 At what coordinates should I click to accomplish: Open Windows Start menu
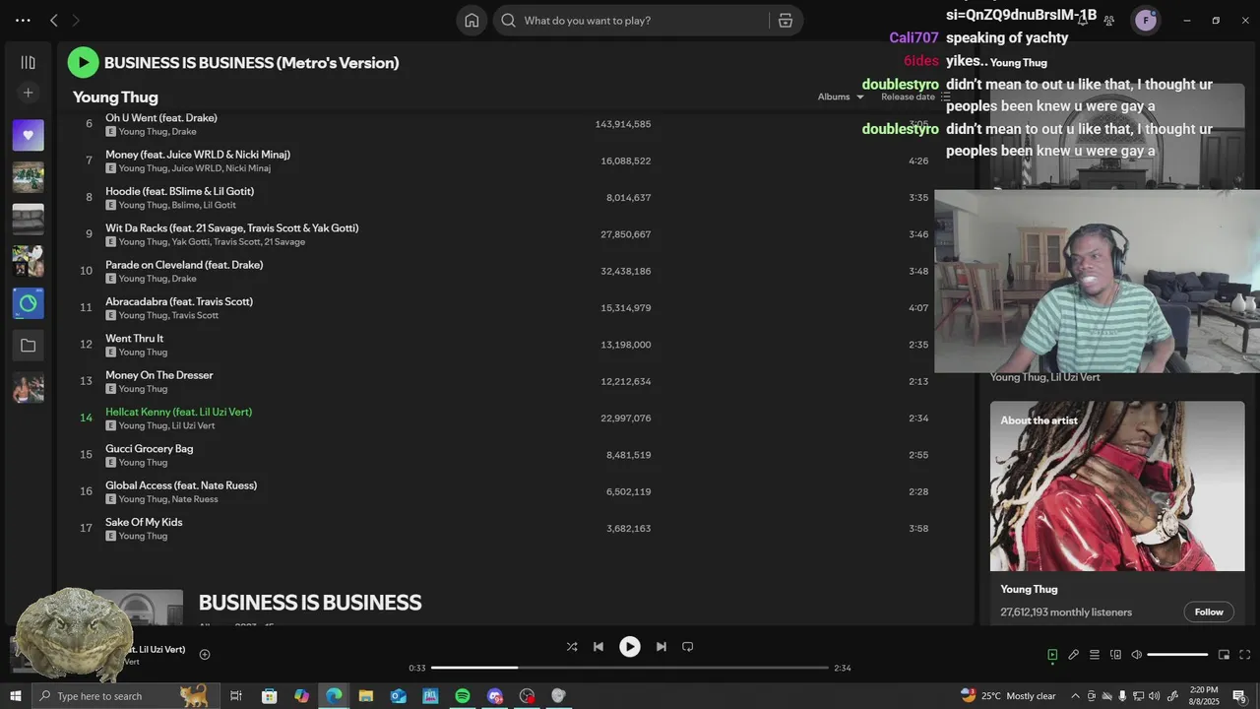pyautogui.click(x=15, y=696)
